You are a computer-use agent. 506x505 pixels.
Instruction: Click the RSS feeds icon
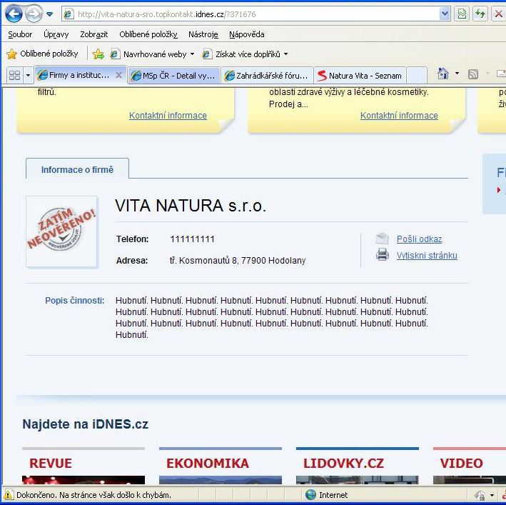pos(472,74)
